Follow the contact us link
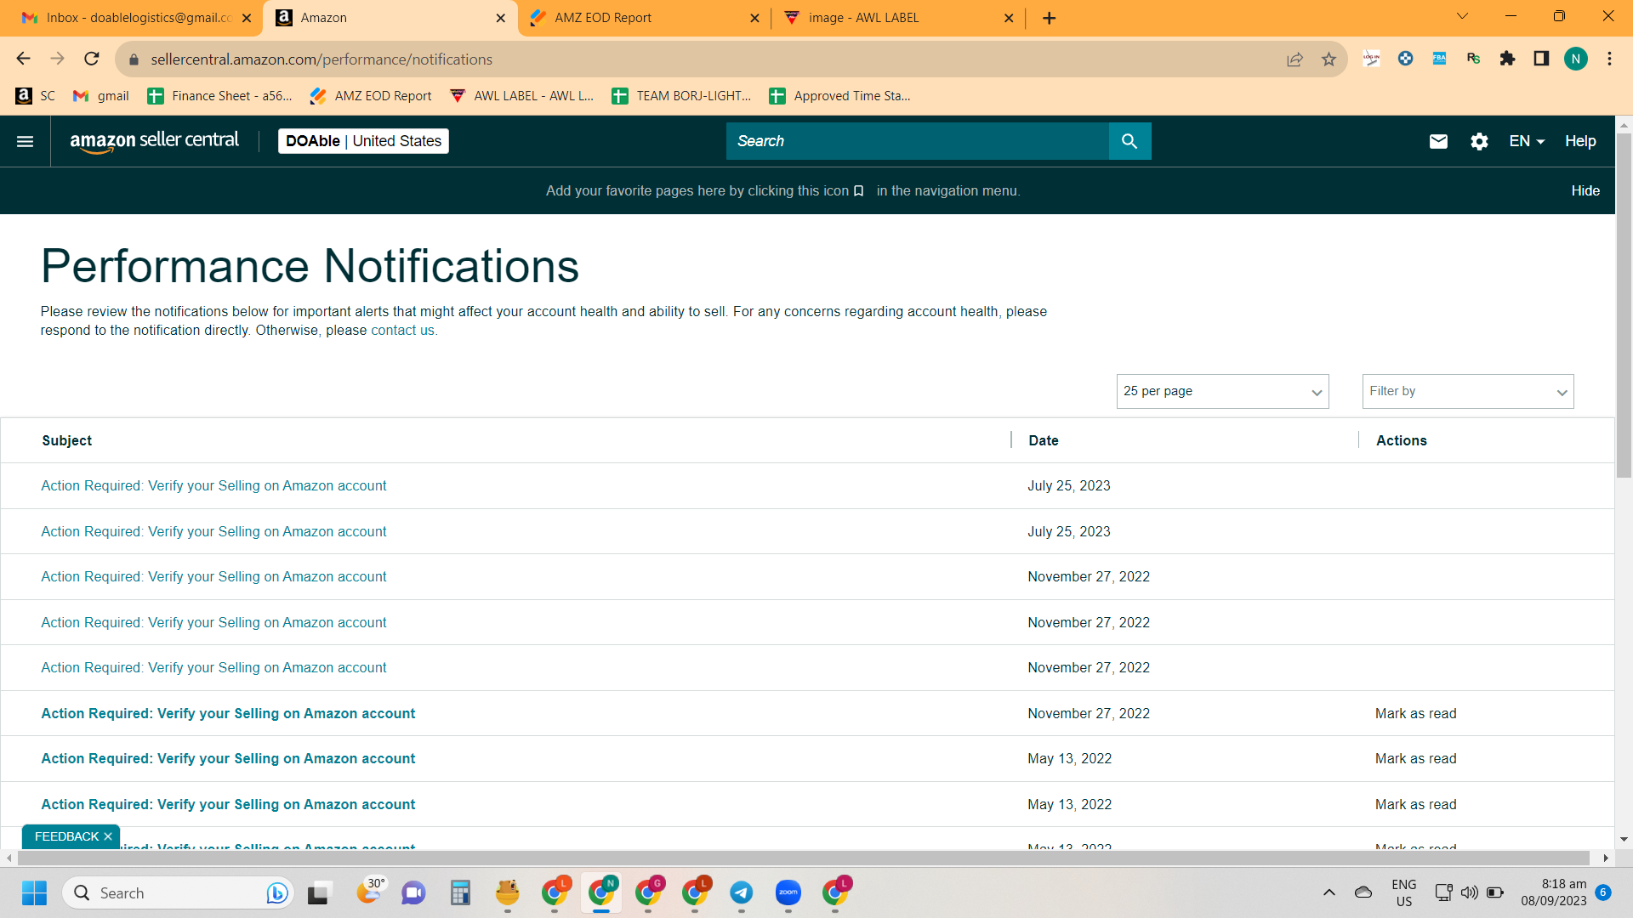This screenshot has height=918, width=1633. coord(402,331)
